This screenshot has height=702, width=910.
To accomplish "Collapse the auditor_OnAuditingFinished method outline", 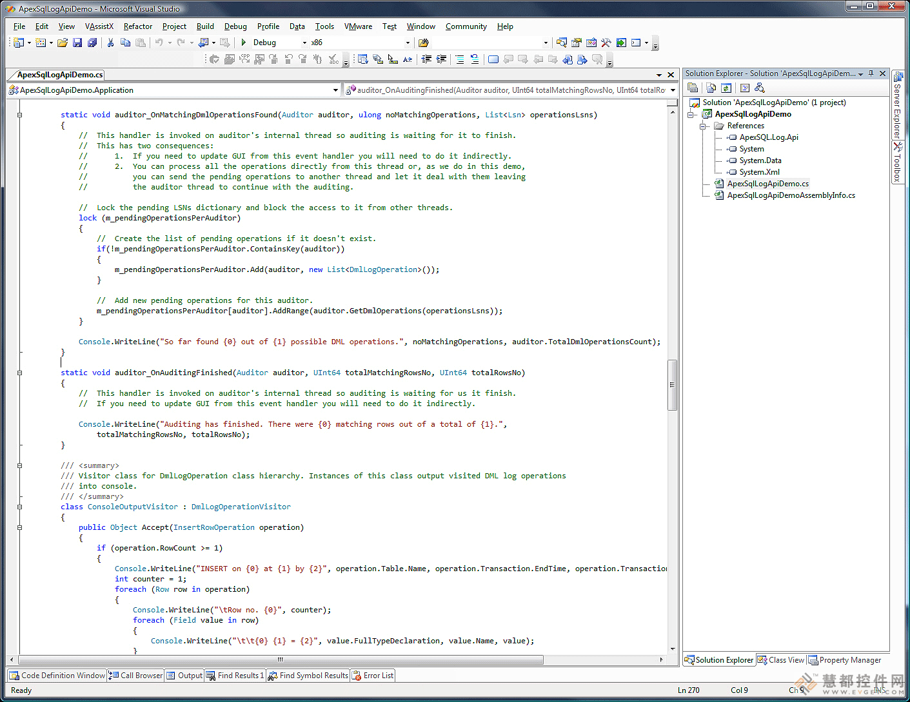I will point(19,373).
